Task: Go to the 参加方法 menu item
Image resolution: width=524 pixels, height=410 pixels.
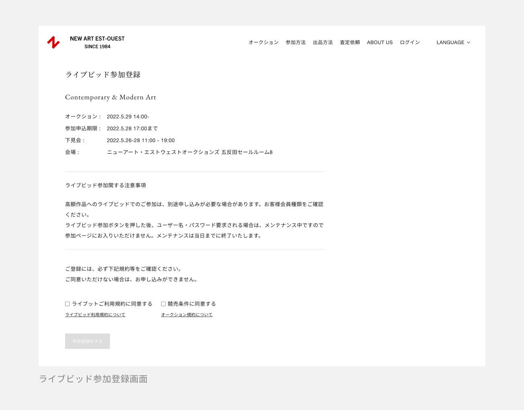Action: pyautogui.click(x=295, y=42)
